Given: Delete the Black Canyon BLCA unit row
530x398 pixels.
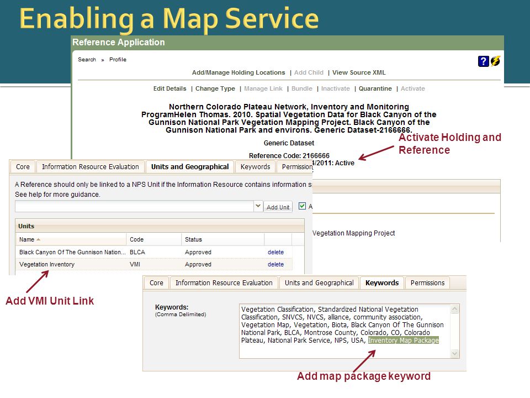Looking at the screenshot, I should (x=275, y=252).
